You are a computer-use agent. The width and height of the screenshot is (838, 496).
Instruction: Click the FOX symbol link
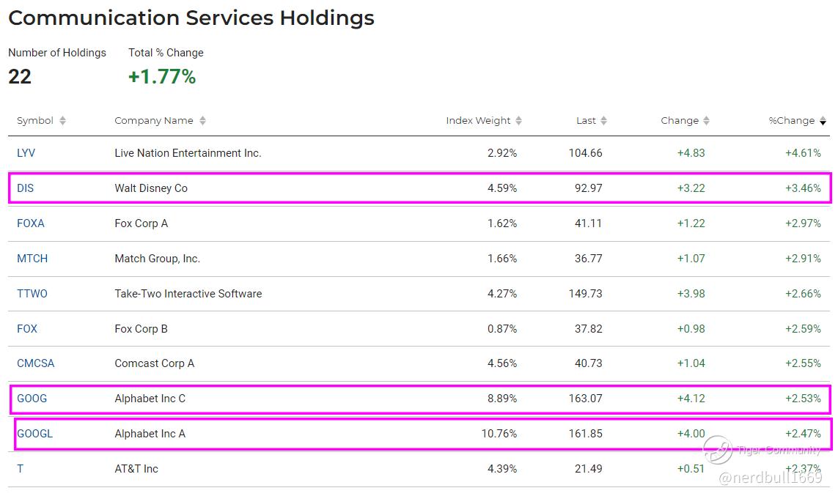(27, 329)
